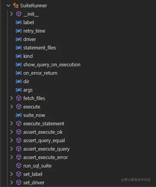Screen dimensions: 156x187
Task: Click the args variable icon
Action: (x=19, y=90)
